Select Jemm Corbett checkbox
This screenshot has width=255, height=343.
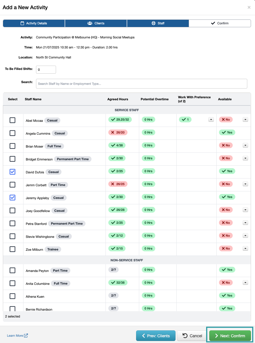(13, 185)
